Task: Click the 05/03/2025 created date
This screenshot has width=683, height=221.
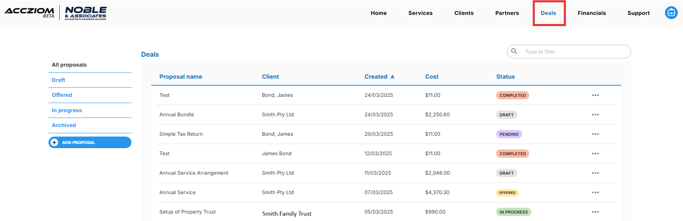Action: [379, 212]
